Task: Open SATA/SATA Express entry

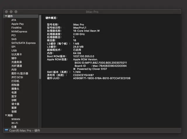Action: pyautogui.click(x=23, y=43)
